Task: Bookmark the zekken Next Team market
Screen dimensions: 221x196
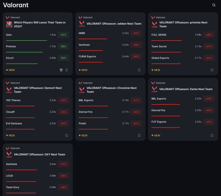Action: tap(139, 70)
